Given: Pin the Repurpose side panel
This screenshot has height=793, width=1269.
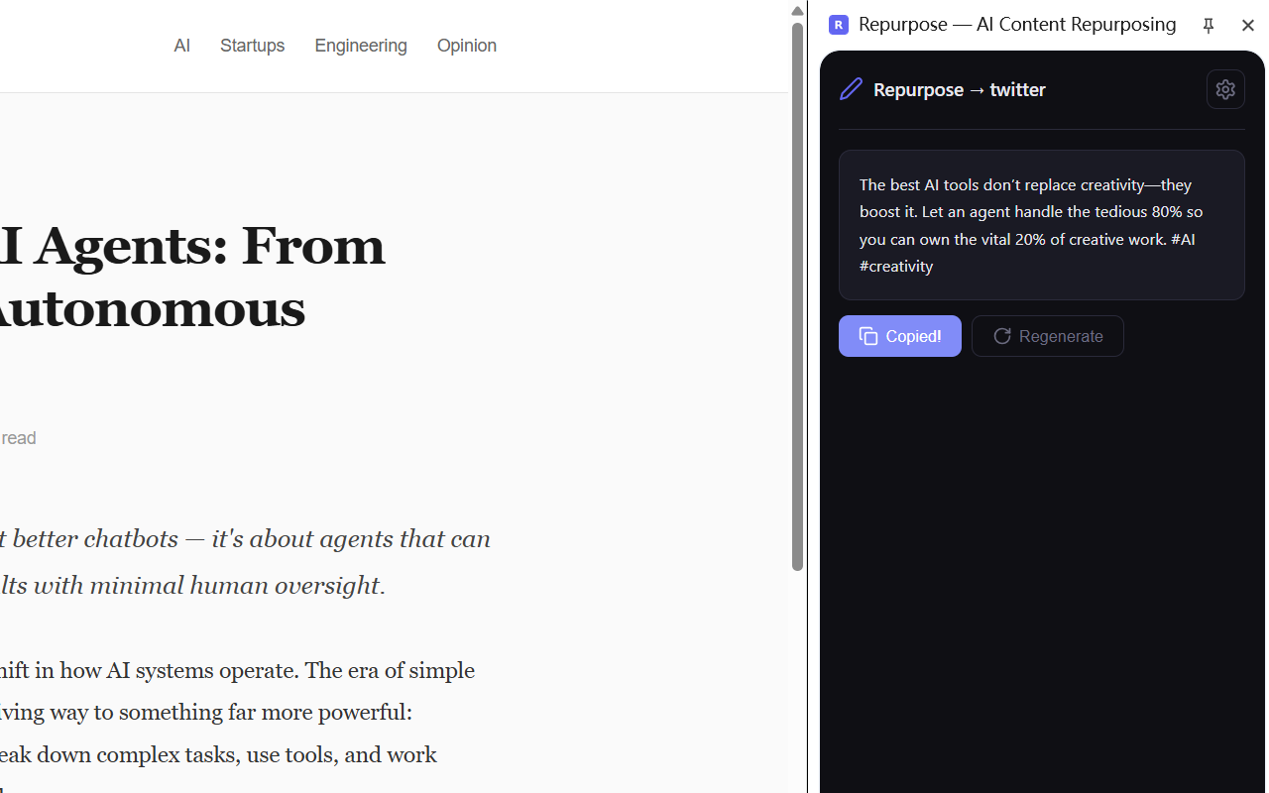Looking at the screenshot, I should 1208,26.
